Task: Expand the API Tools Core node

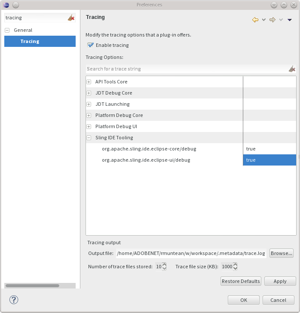Action: point(89,82)
